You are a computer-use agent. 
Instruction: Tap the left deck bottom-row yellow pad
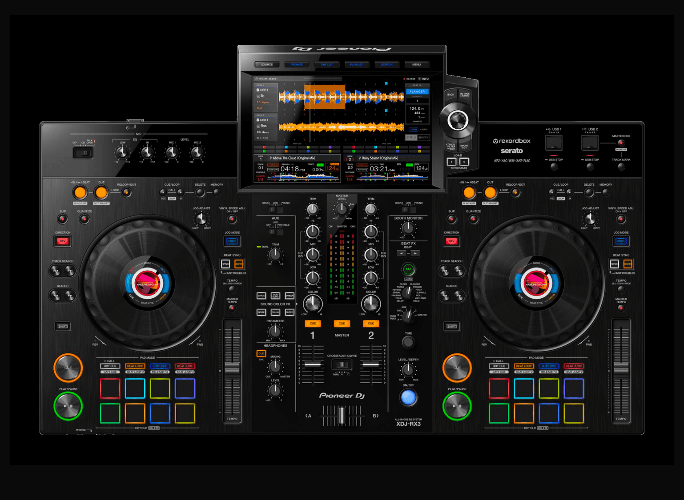pyautogui.click(x=185, y=413)
